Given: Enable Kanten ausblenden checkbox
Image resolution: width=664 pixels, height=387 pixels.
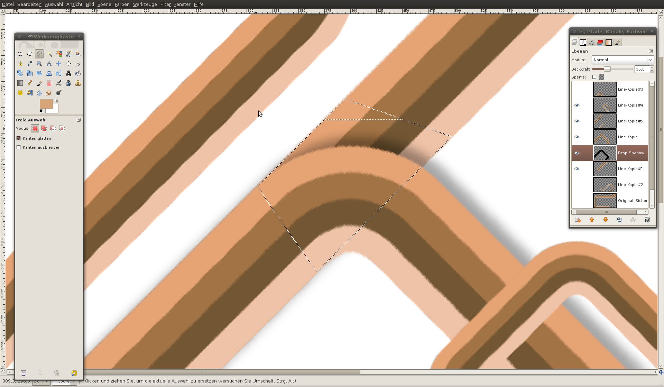Looking at the screenshot, I should pos(19,147).
